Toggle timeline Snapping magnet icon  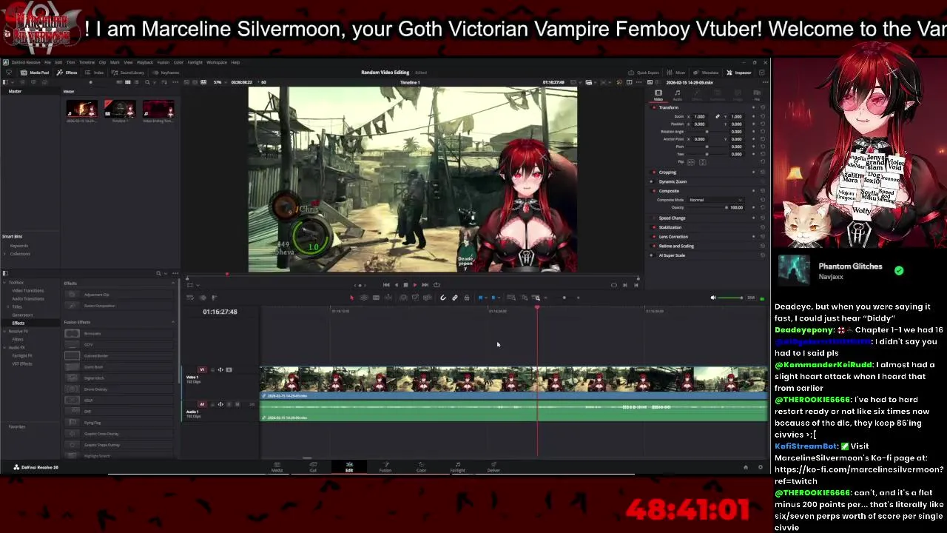[443, 298]
